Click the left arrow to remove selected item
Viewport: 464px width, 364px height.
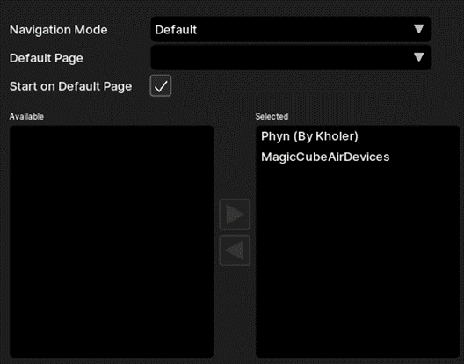tap(235, 251)
